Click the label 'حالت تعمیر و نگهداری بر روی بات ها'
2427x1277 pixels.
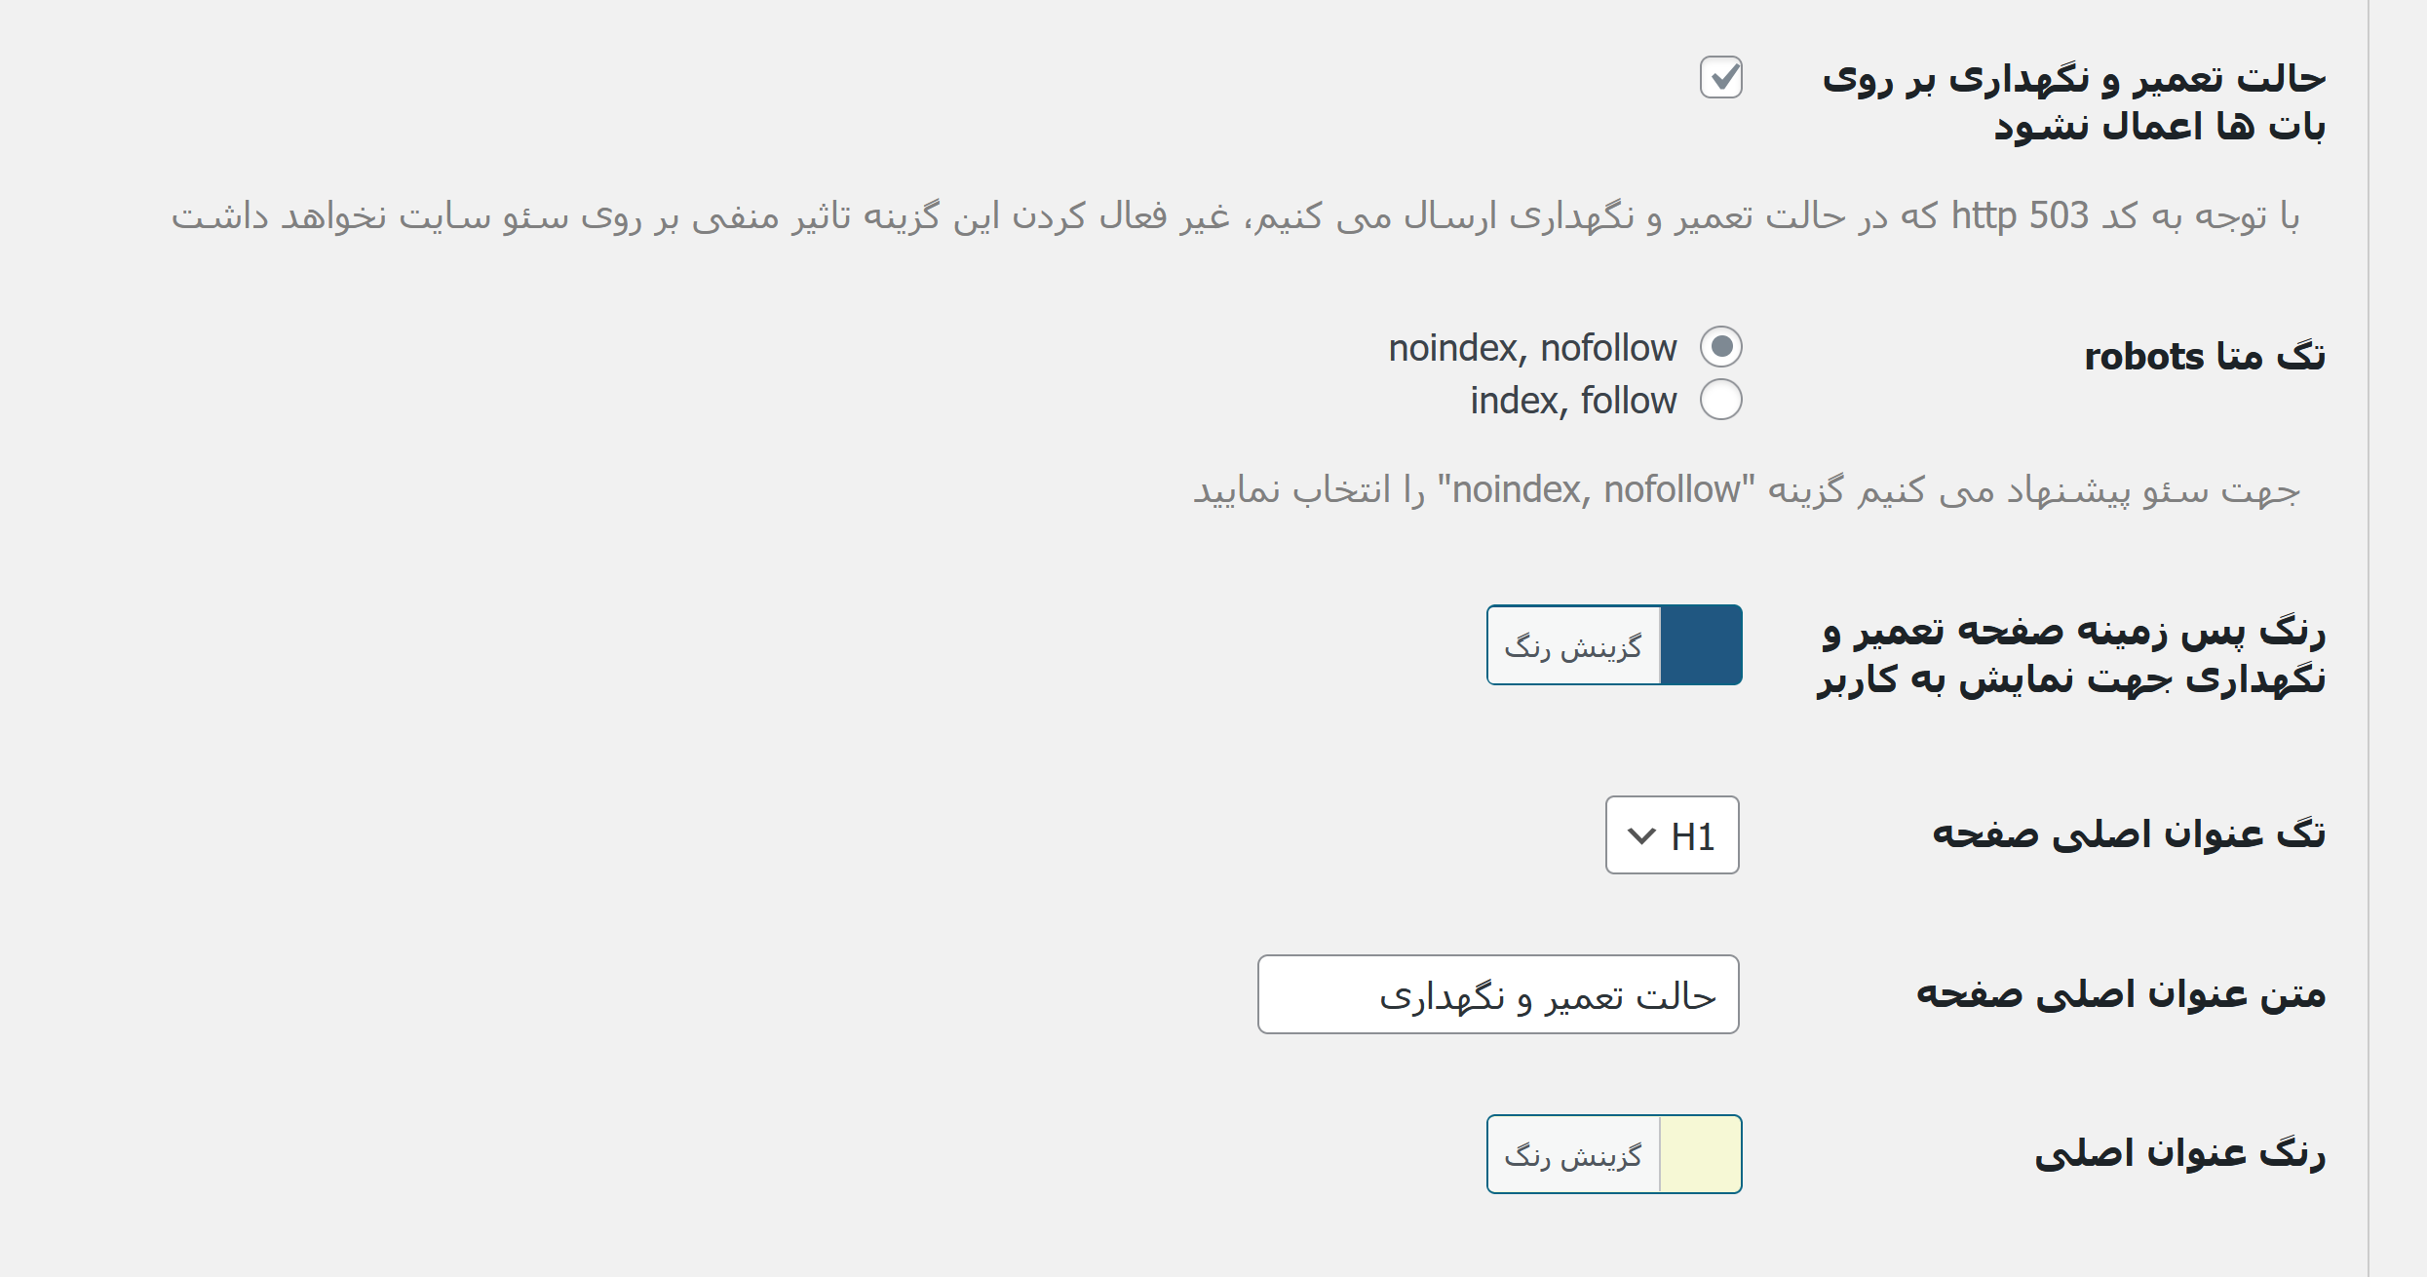[x=2073, y=101]
